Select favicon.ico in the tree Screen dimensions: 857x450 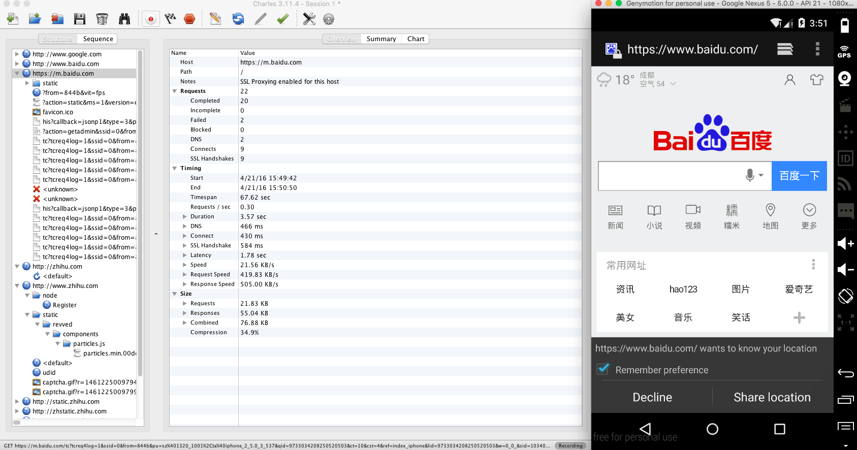tap(57, 112)
